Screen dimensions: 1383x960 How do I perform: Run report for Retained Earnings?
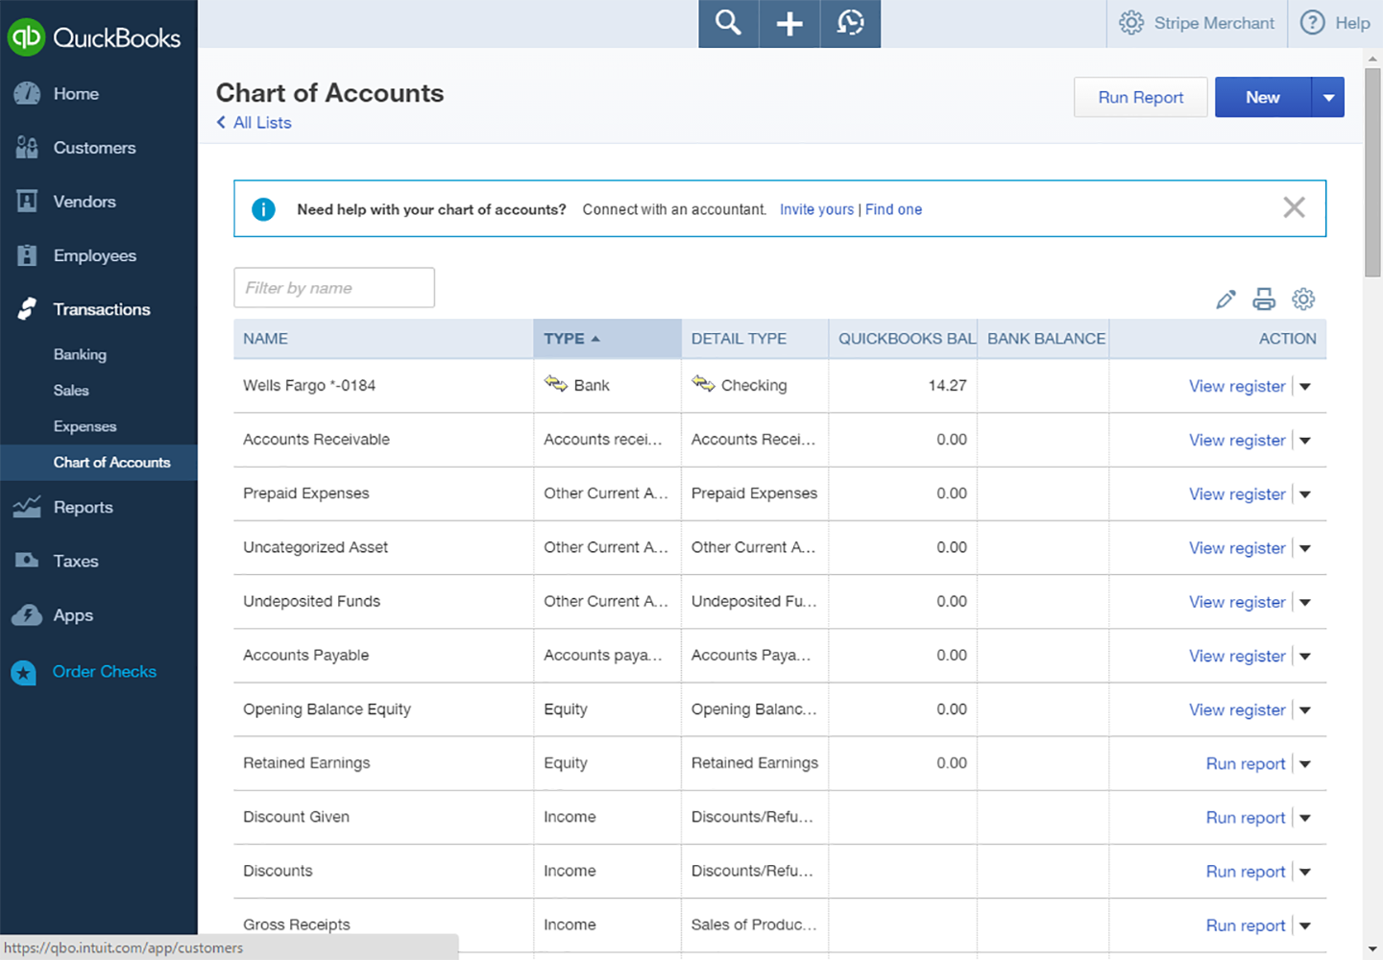(x=1246, y=763)
